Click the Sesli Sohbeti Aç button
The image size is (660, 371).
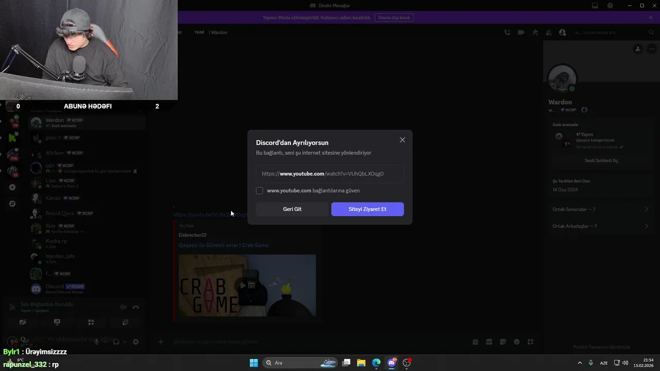click(601, 160)
